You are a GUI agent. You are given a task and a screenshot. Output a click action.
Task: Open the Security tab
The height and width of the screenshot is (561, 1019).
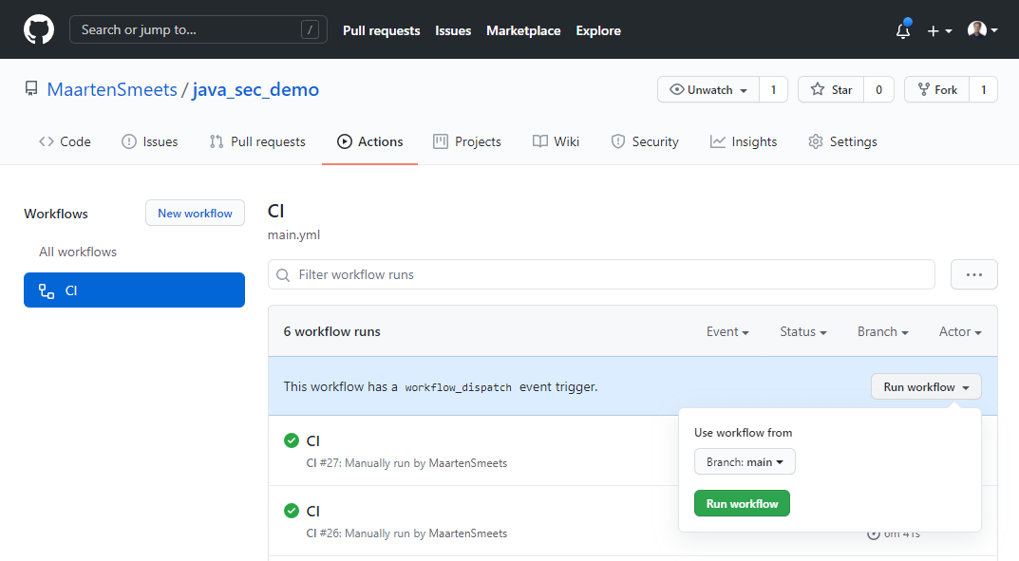[644, 141]
